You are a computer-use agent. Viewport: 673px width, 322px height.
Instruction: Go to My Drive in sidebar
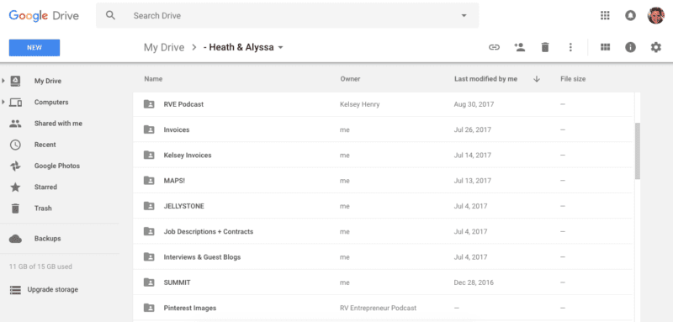coord(48,81)
